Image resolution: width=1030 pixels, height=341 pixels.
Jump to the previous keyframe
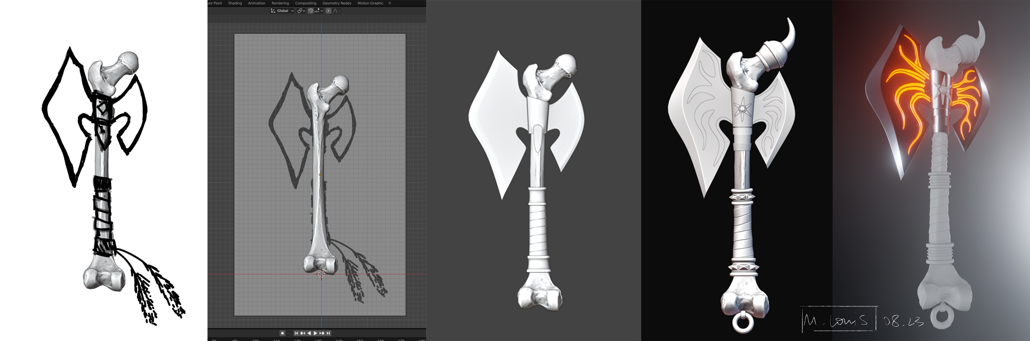click(303, 333)
